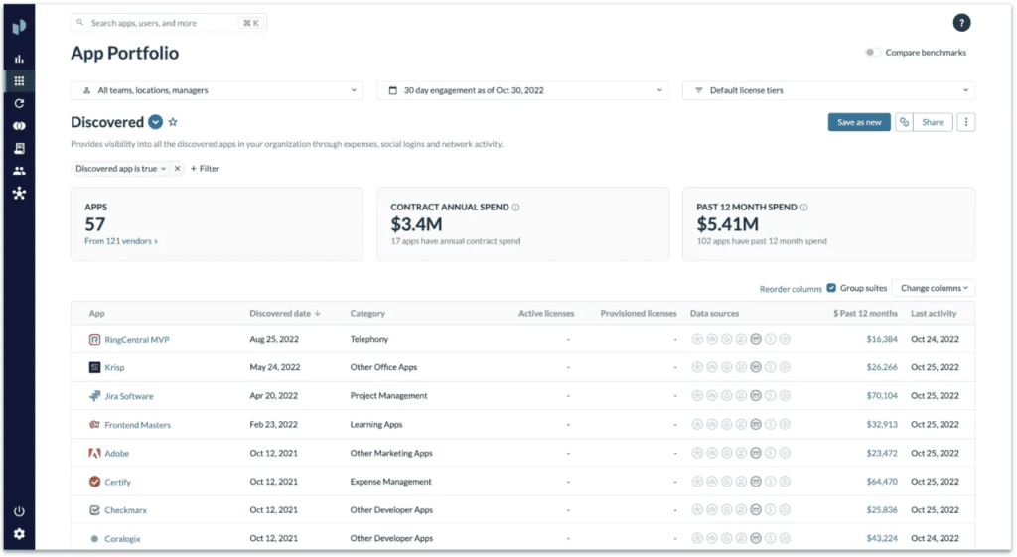Viewport: 1017px width, 557px height.
Task: Expand the Discovered app is true filter
Action: [x=120, y=169]
